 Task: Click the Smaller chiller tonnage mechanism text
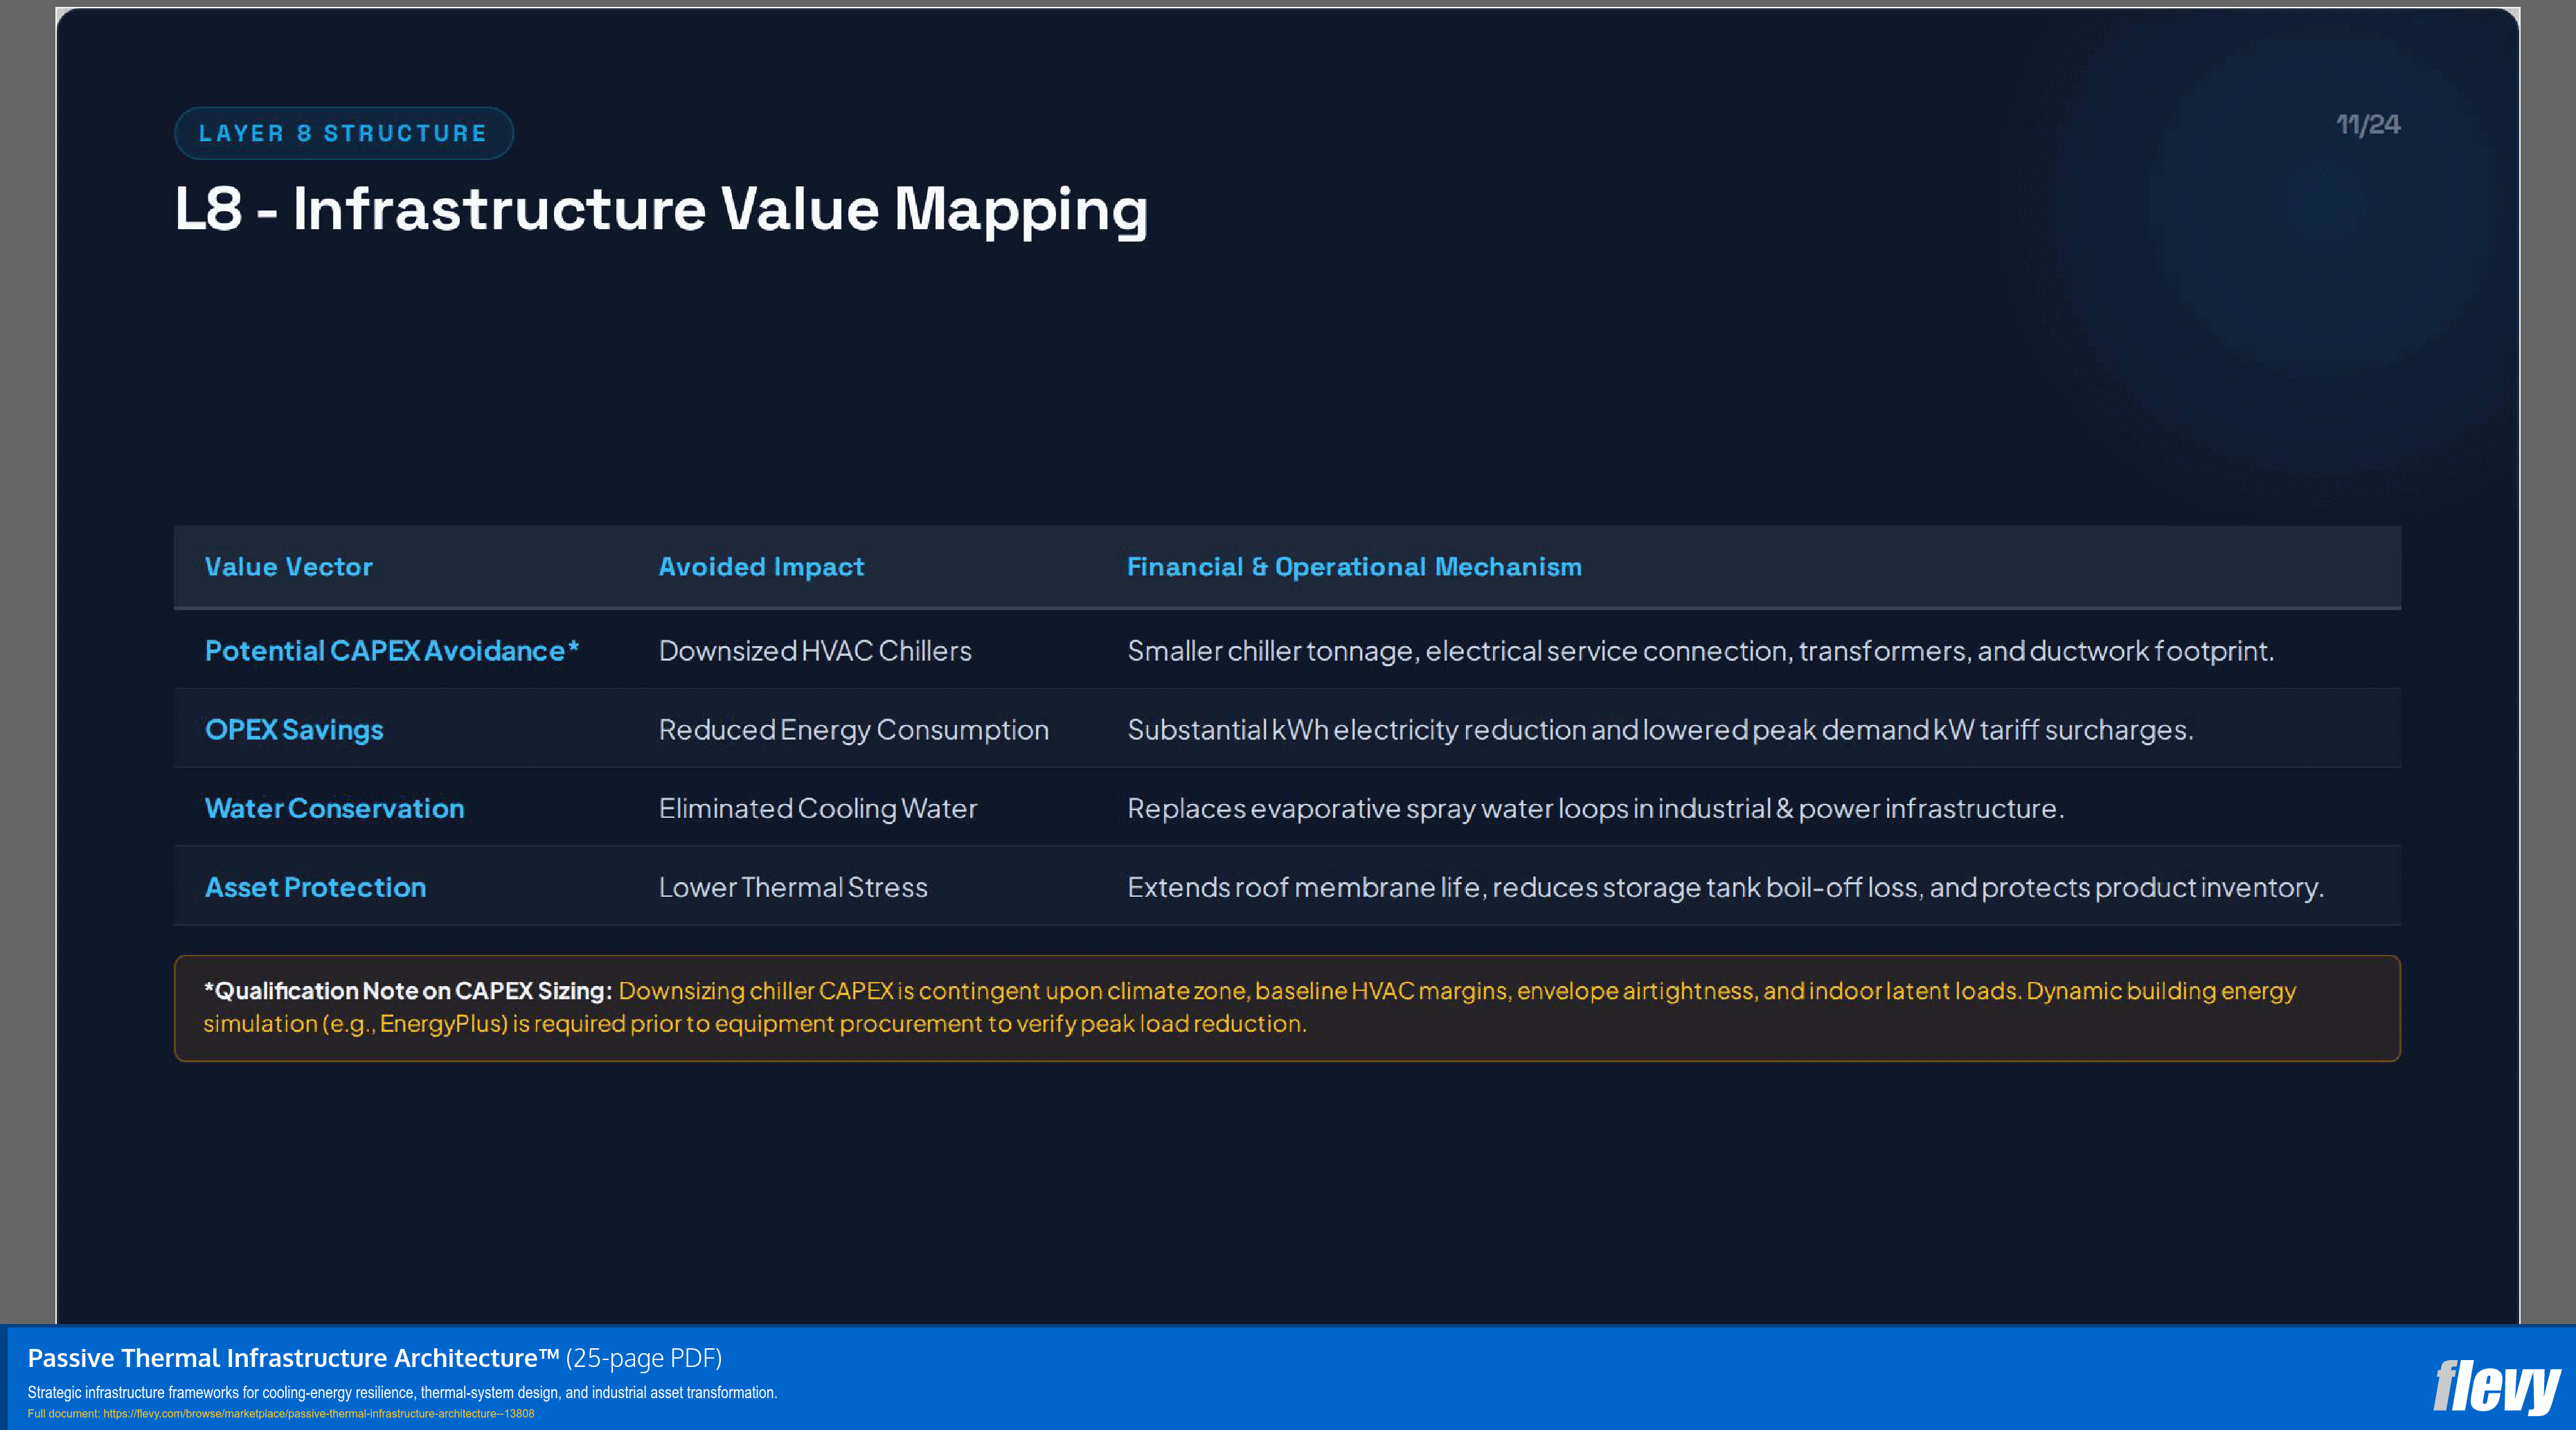click(x=1700, y=651)
